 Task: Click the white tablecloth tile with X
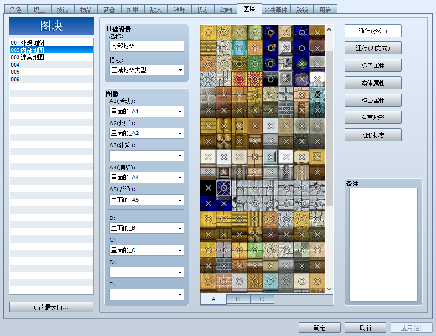pyautogui.click(x=317, y=79)
